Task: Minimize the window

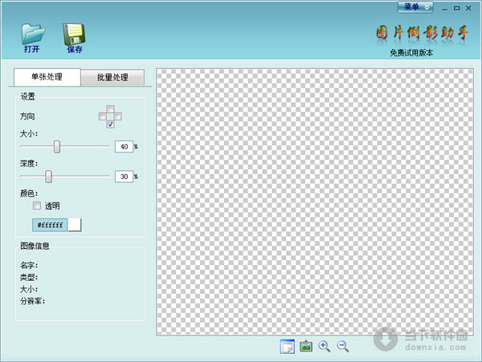Action: click(x=444, y=9)
